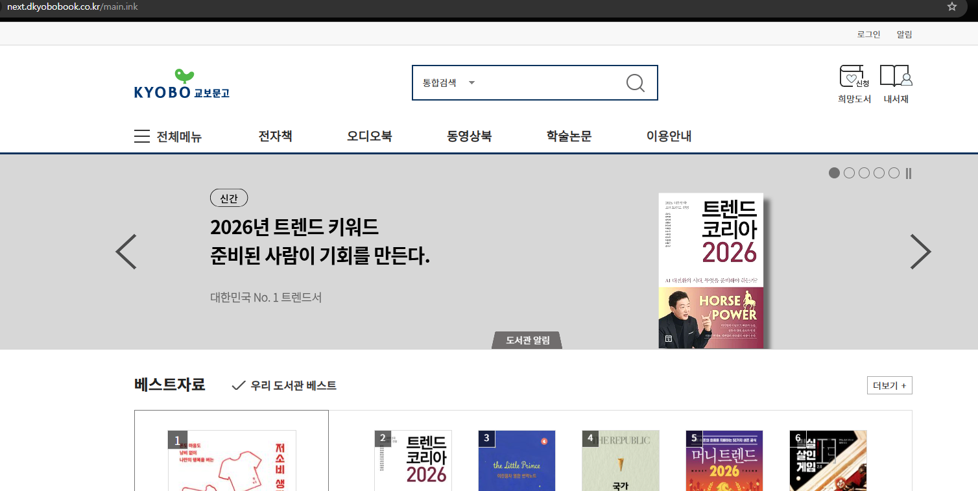978x491 pixels.
Task: Pause the banner slideshow
Action: tap(909, 173)
